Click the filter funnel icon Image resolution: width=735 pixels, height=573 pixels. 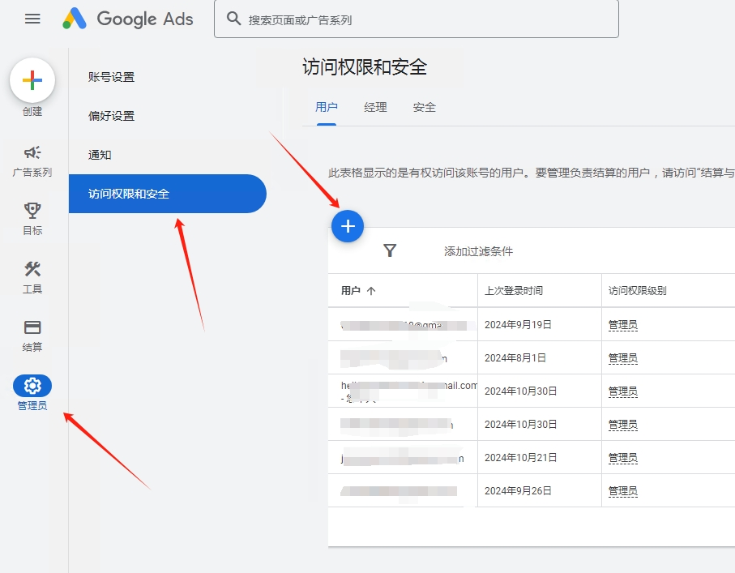pyautogui.click(x=390, y=251)
